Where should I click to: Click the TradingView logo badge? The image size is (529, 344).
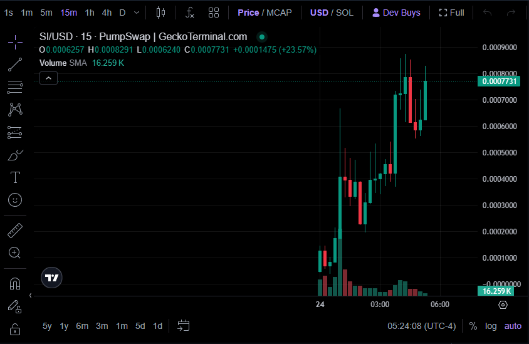point(51,278)
